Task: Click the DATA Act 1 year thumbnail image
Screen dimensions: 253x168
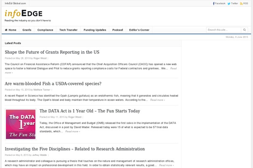Action: click(21, 124)
